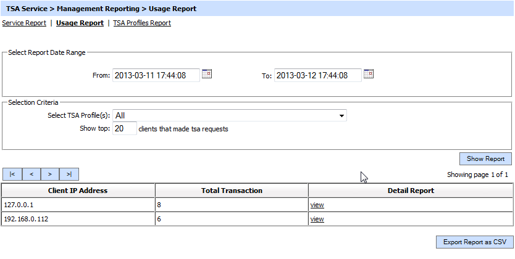The width and height of the screenshot is (515, 259).
Task: Open the TSA Profiles Report tab
Action: (x=142, y=23)
